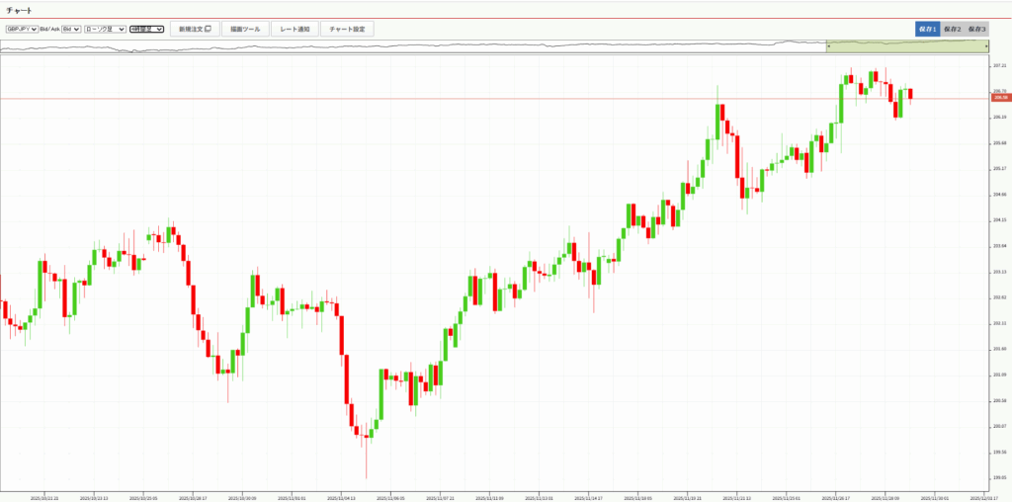Switch to the 保存3 tab
Image resolution: width=1012 pixels, height=502 pixels.
pos(975,30)
